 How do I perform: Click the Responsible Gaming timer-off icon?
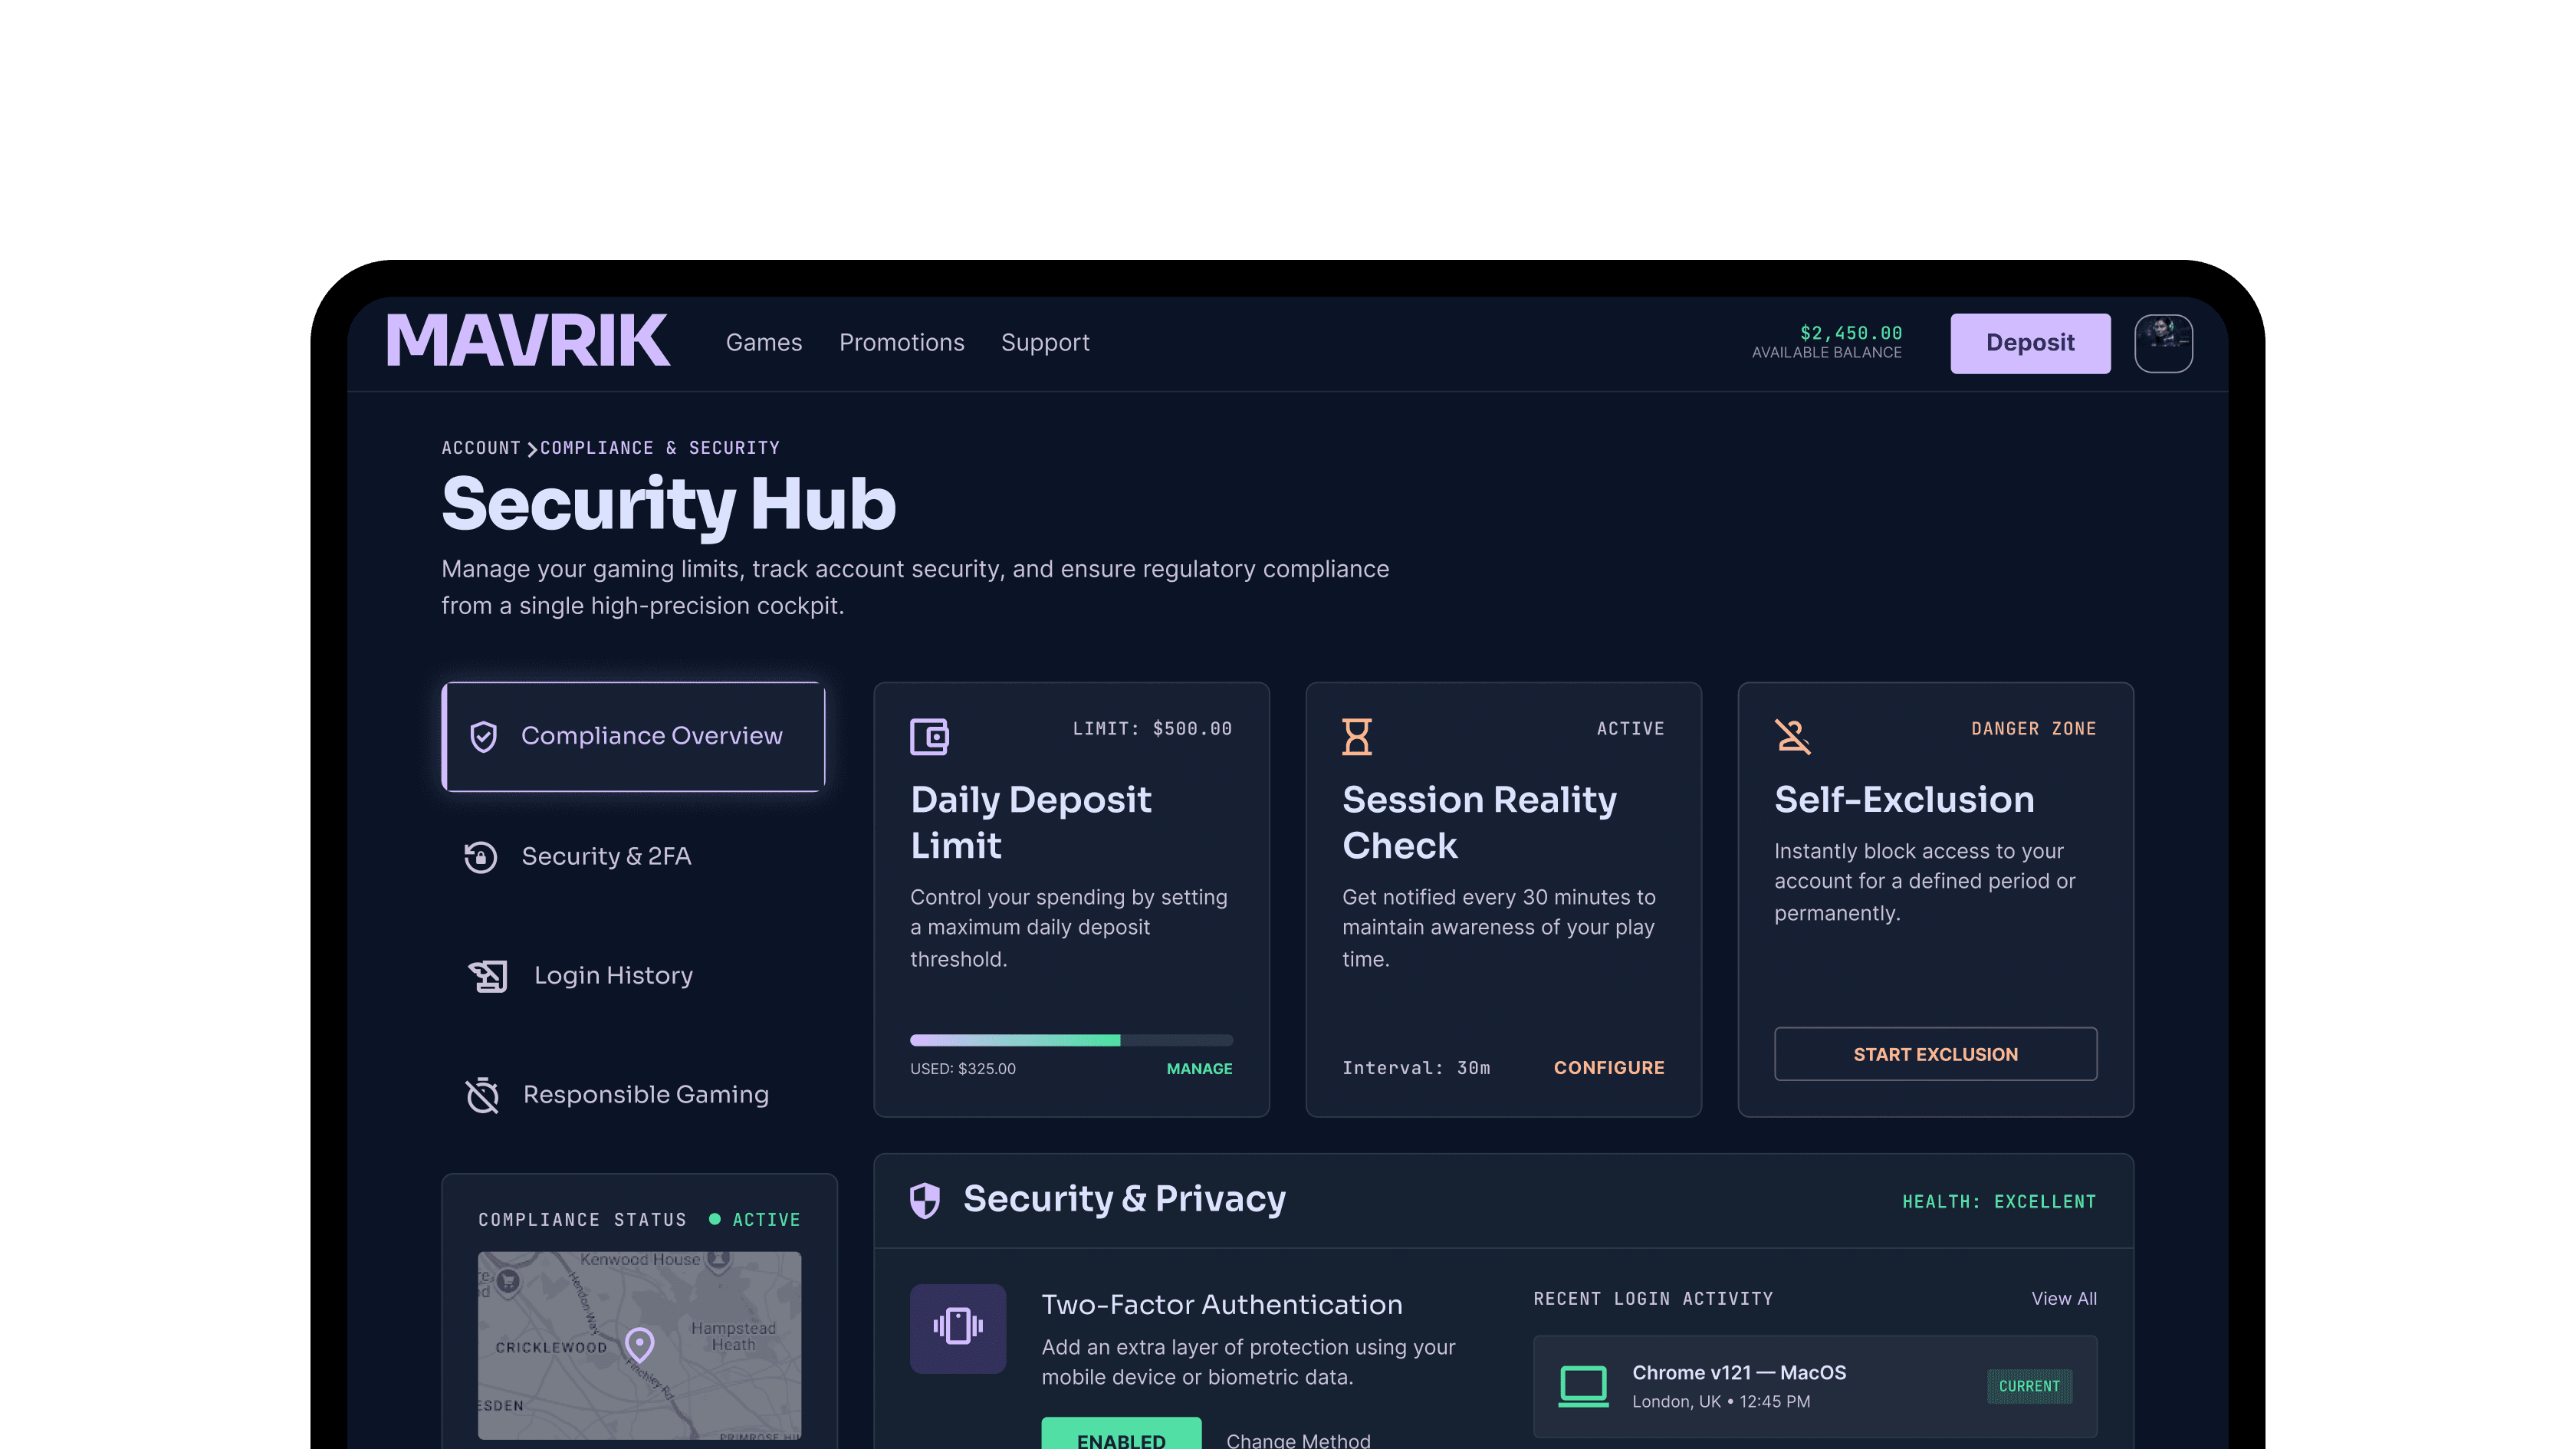[482, 1095]
